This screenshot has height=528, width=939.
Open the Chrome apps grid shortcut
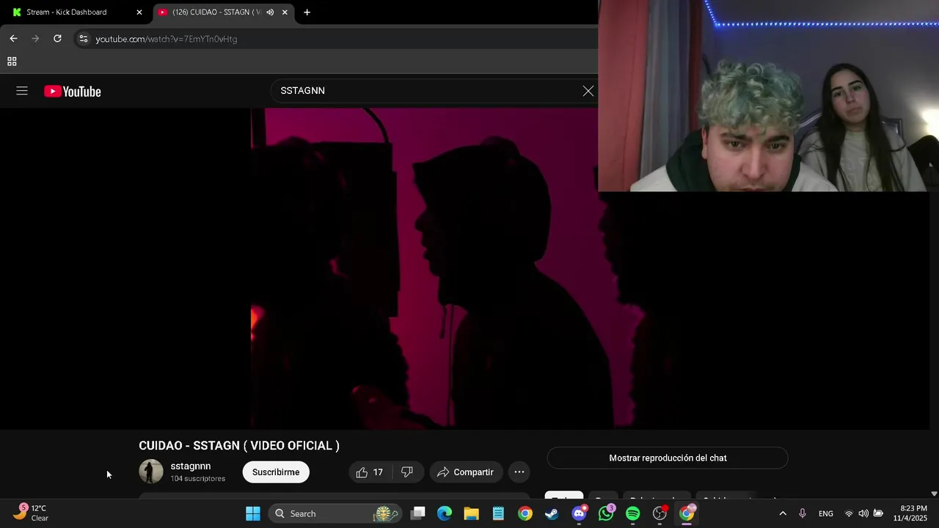12,62
